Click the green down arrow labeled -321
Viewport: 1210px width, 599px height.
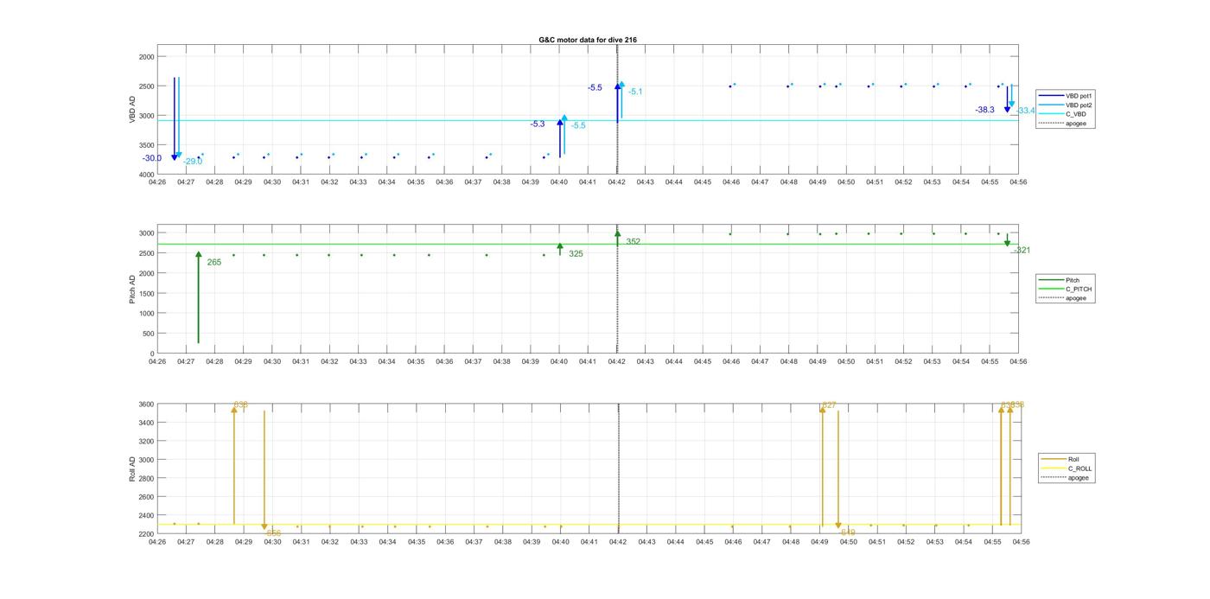(1007, 239)
